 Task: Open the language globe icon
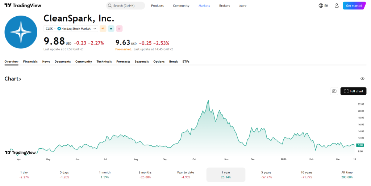point(321,6)
